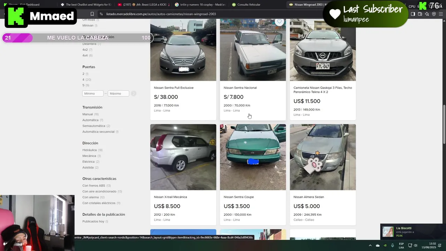
Task: Switch the ESP LAA input language
Action: 401,245
